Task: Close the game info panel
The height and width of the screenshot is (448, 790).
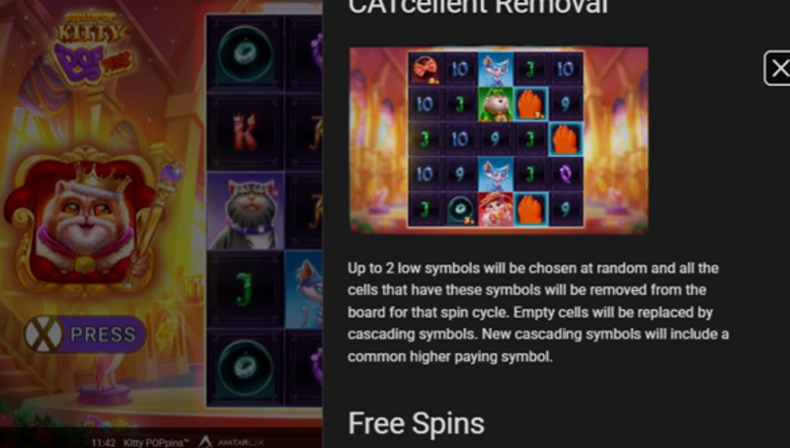Action: pos(778,68)
